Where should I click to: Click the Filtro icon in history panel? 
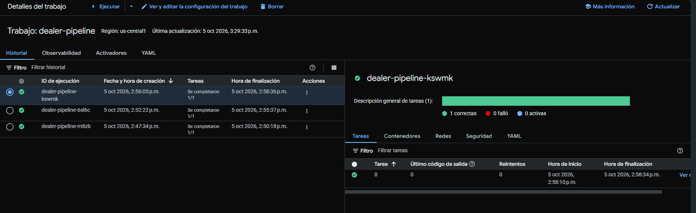(9, 68)
